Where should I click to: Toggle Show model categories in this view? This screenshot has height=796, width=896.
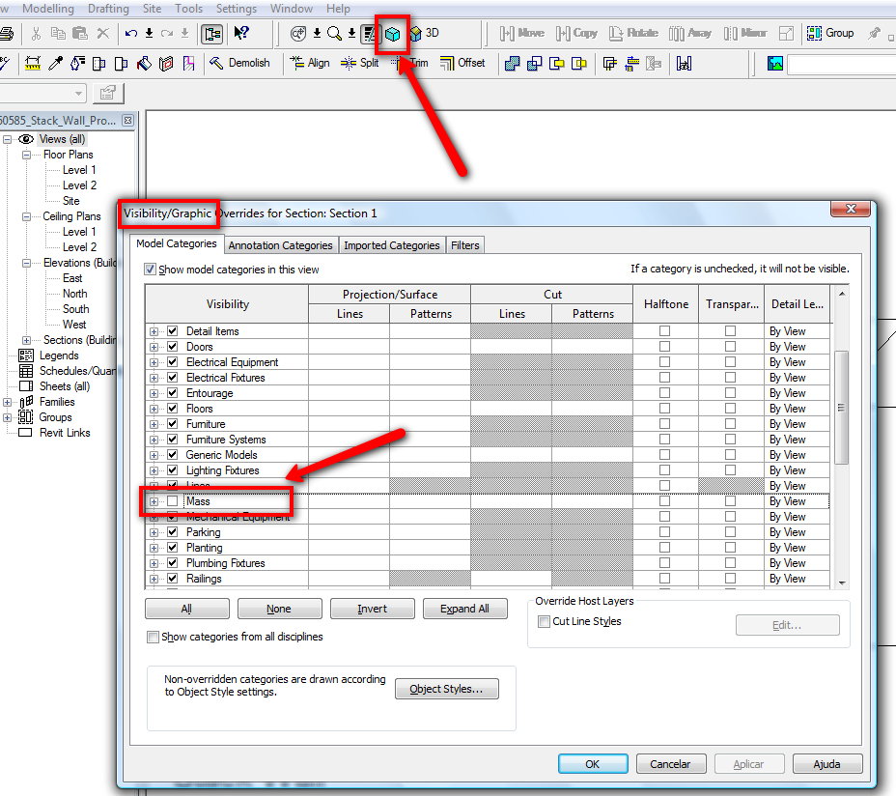click(150, 270)
